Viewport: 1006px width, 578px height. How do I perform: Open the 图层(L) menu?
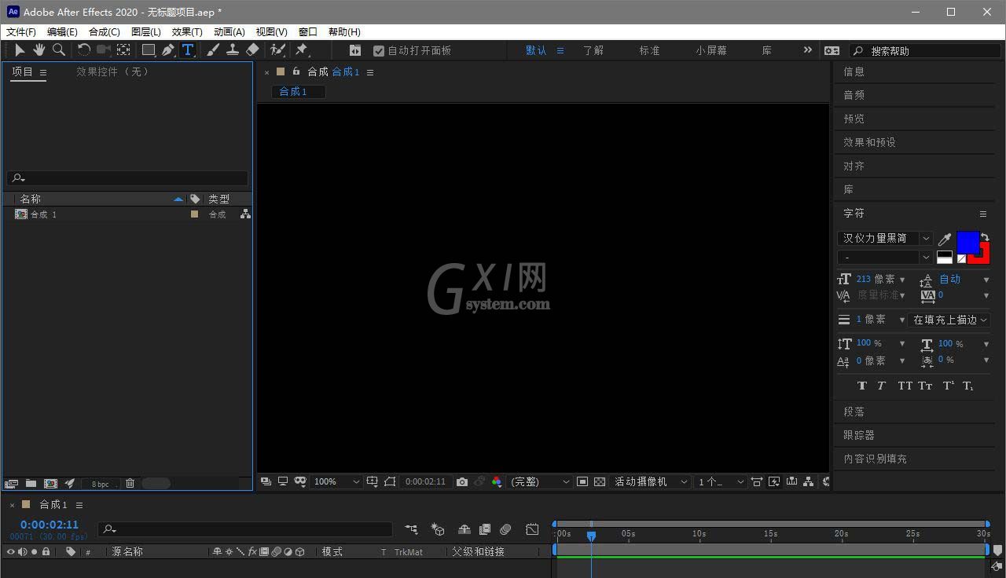146,32
